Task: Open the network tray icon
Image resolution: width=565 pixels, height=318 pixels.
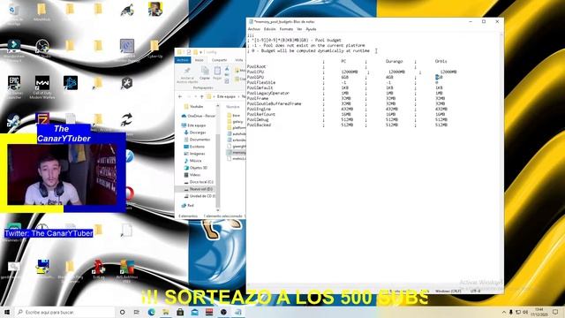Action: pyautogui.click(x=518, y=312)
